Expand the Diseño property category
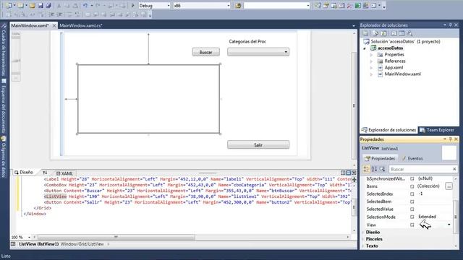Screen dimensions: 463x260 coord(363,233)
